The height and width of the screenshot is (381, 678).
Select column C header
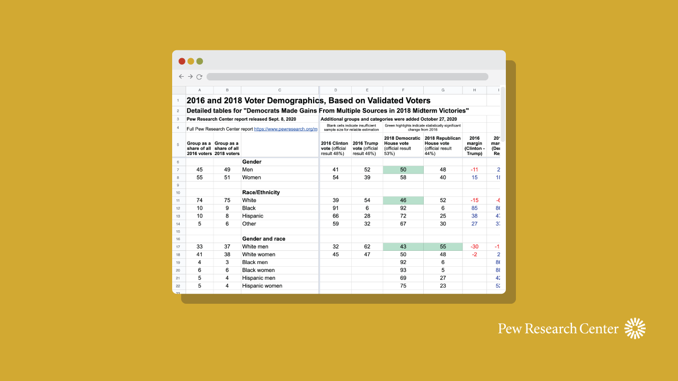click(x=280, y=90)
